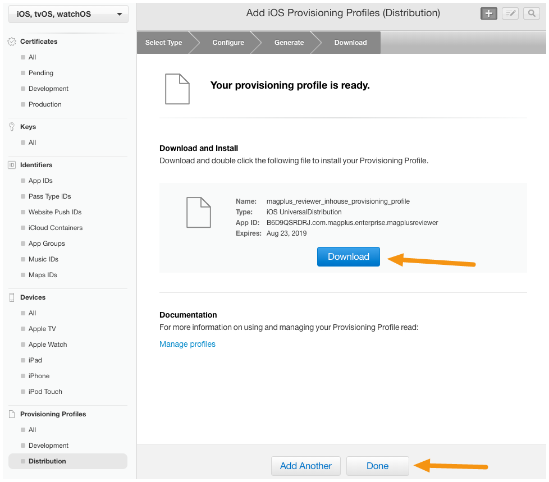Click the provisioning profile file thumbnail
The height and width of the screenshot is (482, 549).
coord(199,213)
